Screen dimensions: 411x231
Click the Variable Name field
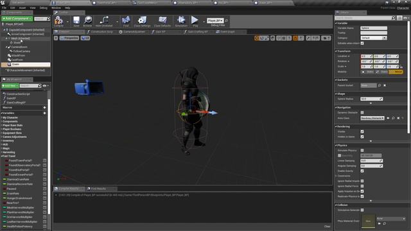[374, 28]
